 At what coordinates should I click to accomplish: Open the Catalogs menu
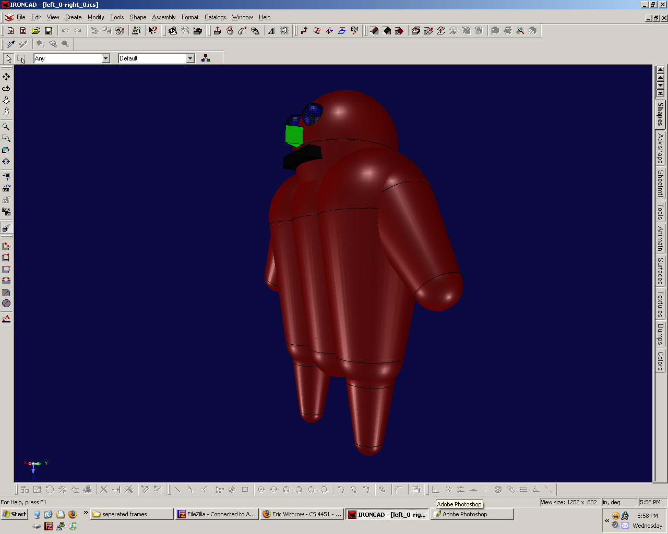click(215, 17)
